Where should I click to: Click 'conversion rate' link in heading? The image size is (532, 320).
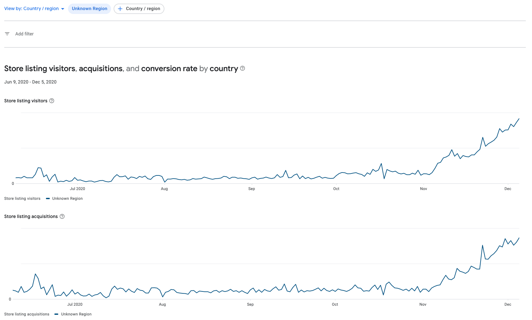point(169,69)
